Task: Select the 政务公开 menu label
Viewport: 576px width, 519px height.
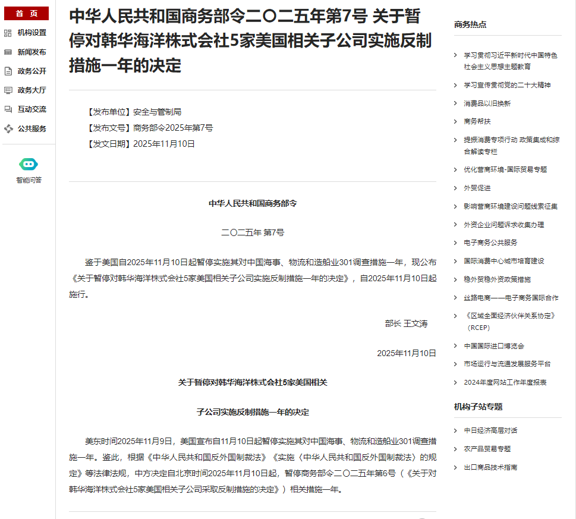Action: pos(32,71)
